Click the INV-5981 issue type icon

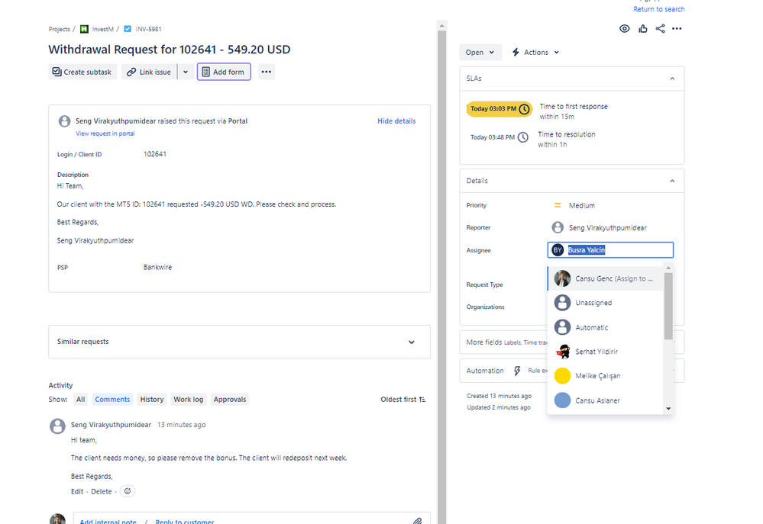pyautogui.click(x=128, y=29)
